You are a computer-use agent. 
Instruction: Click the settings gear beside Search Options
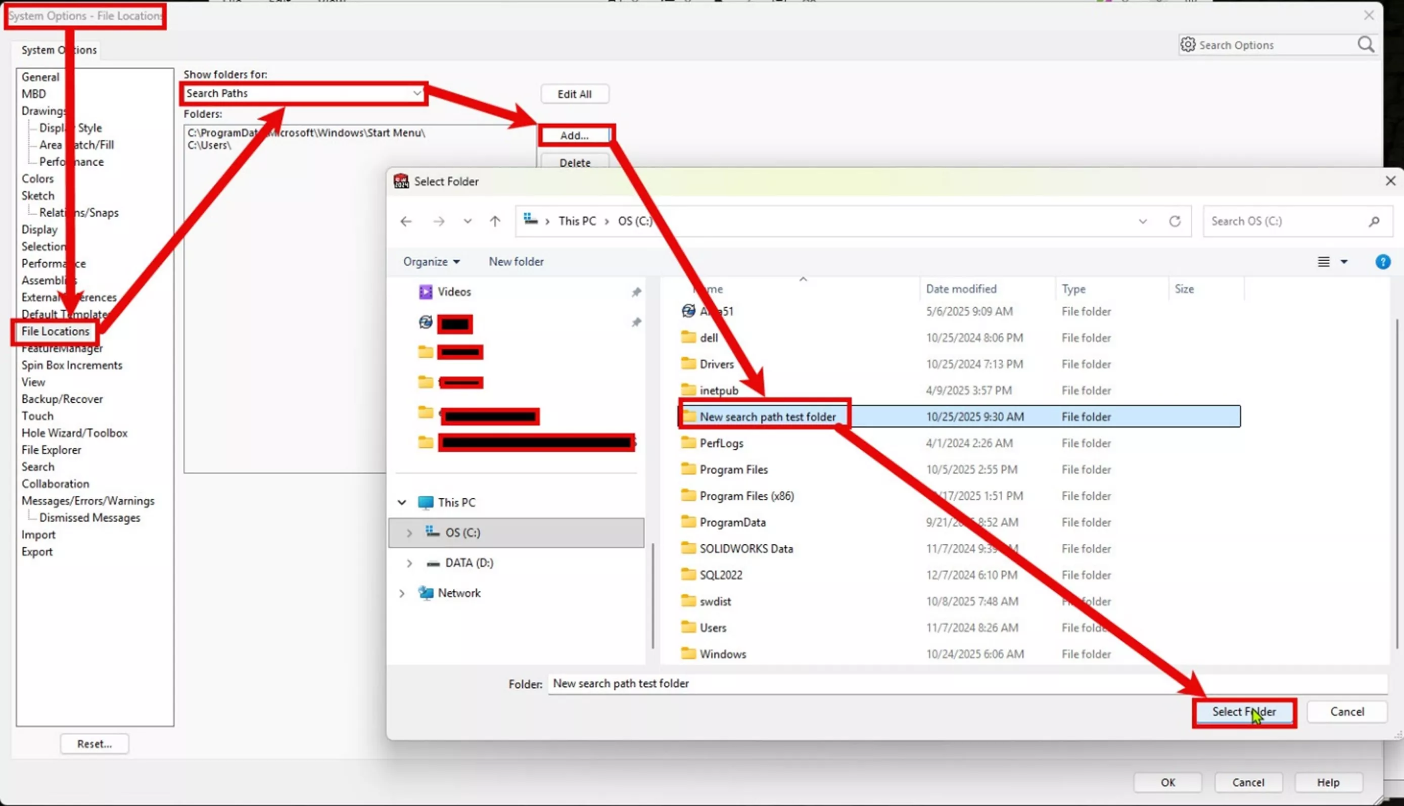(x=1188, y=45)
